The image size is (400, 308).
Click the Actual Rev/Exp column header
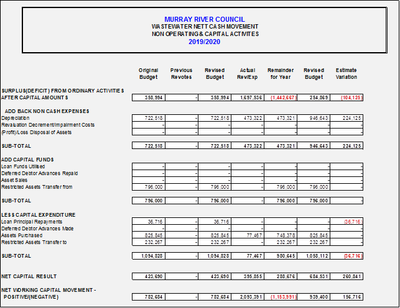click(x=248, y=73)
